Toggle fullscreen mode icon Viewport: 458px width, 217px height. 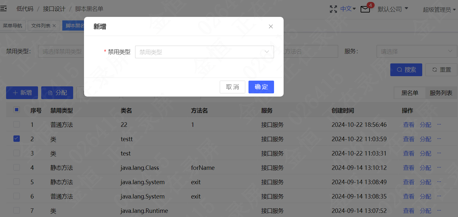click(x=333, y=9)
